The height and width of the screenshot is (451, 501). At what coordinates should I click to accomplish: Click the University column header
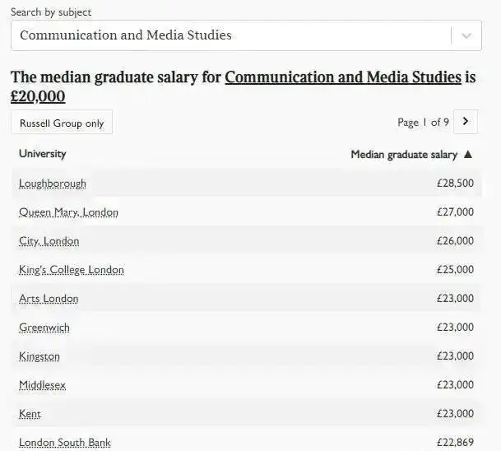point(43,154)
